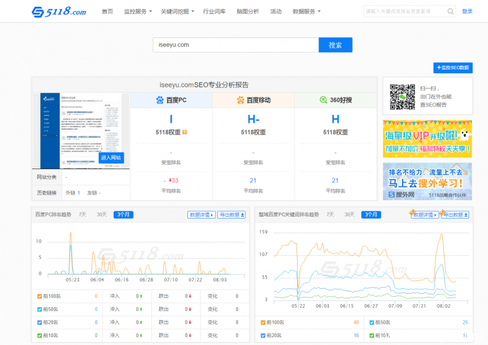Select the 百度PC tab
Viewport: 488px width, 345px height.
point(171,100)
